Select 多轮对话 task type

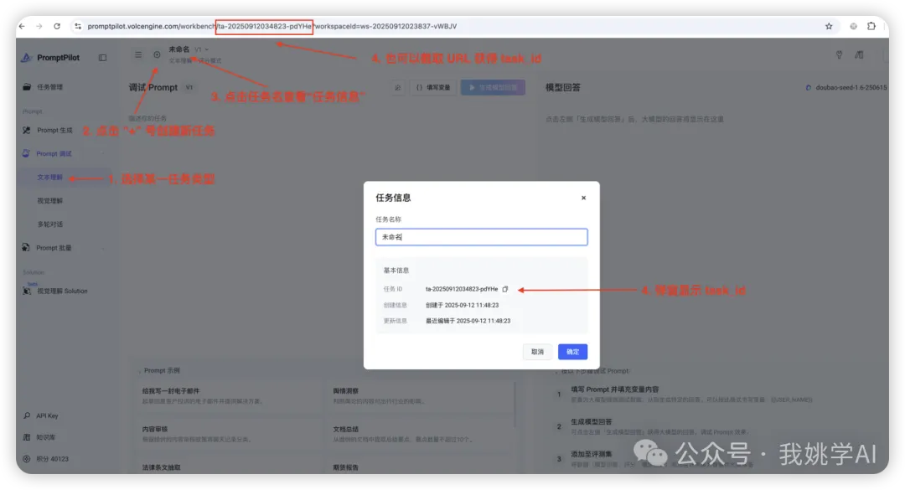pyautogui.click(x=49, y=224)
